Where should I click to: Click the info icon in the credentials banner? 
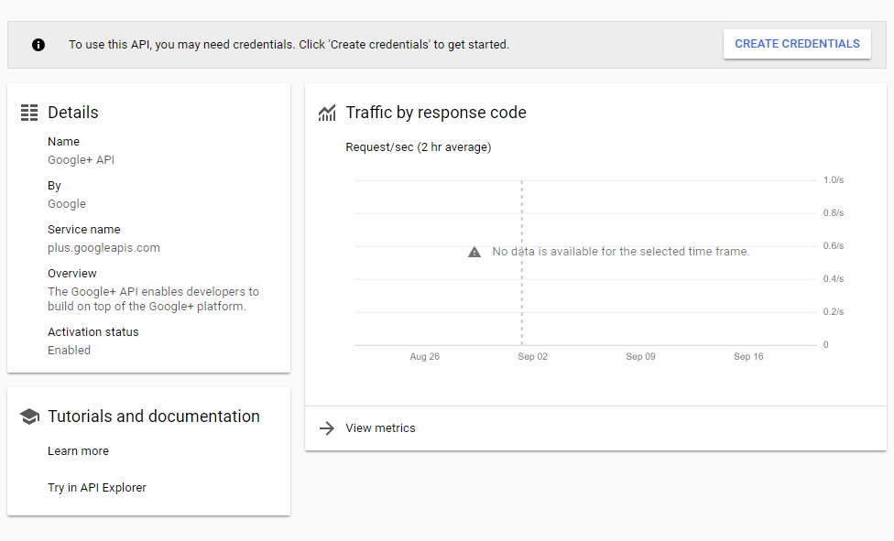point(38,45)
